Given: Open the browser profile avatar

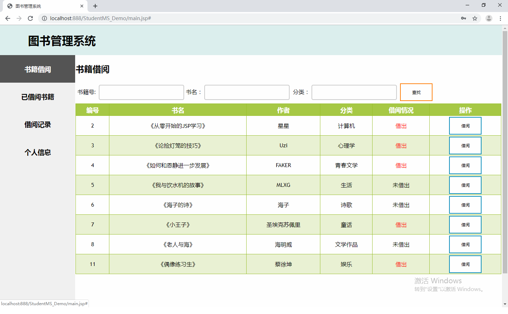Looking at the screenshot, I should (489, 18).
